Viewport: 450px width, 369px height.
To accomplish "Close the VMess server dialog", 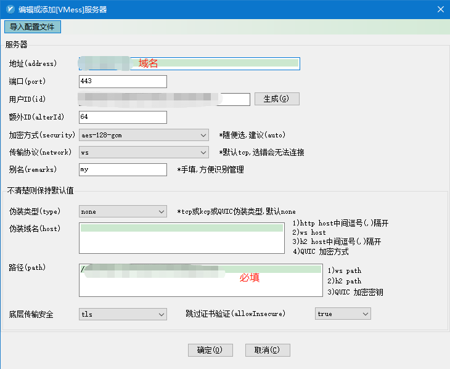I will [x=441, y=9].
